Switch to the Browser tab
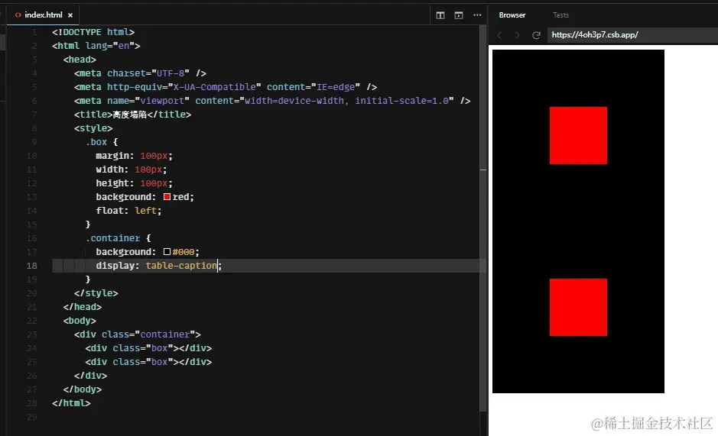The height and width of the screenshot is (436, 718). [512, 15]
